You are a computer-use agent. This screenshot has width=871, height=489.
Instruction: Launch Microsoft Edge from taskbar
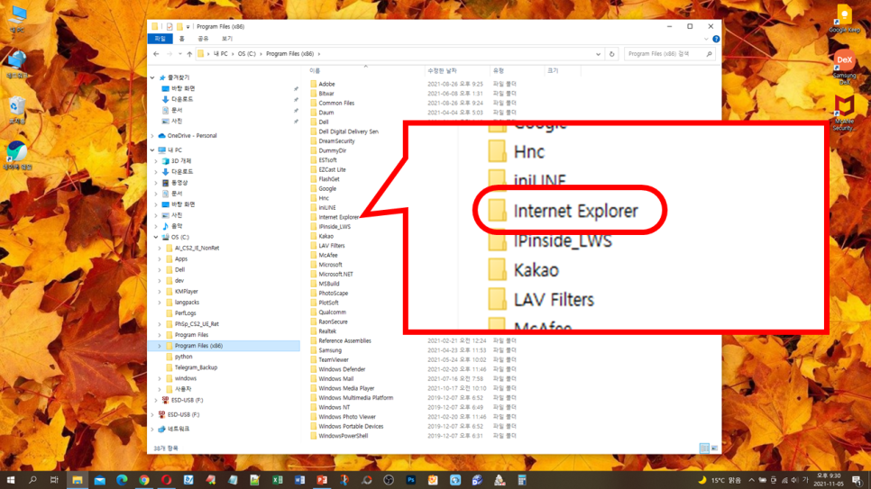(122, 480)
